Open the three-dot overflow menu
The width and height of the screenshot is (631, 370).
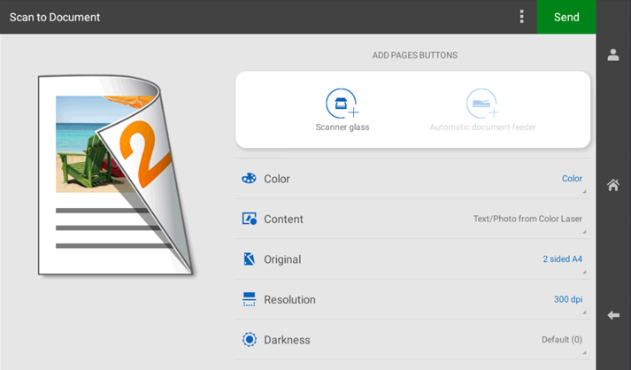pos(521,17)
